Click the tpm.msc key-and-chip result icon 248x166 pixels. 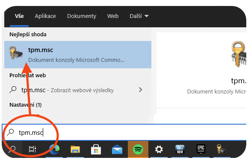tap(16, 52)
